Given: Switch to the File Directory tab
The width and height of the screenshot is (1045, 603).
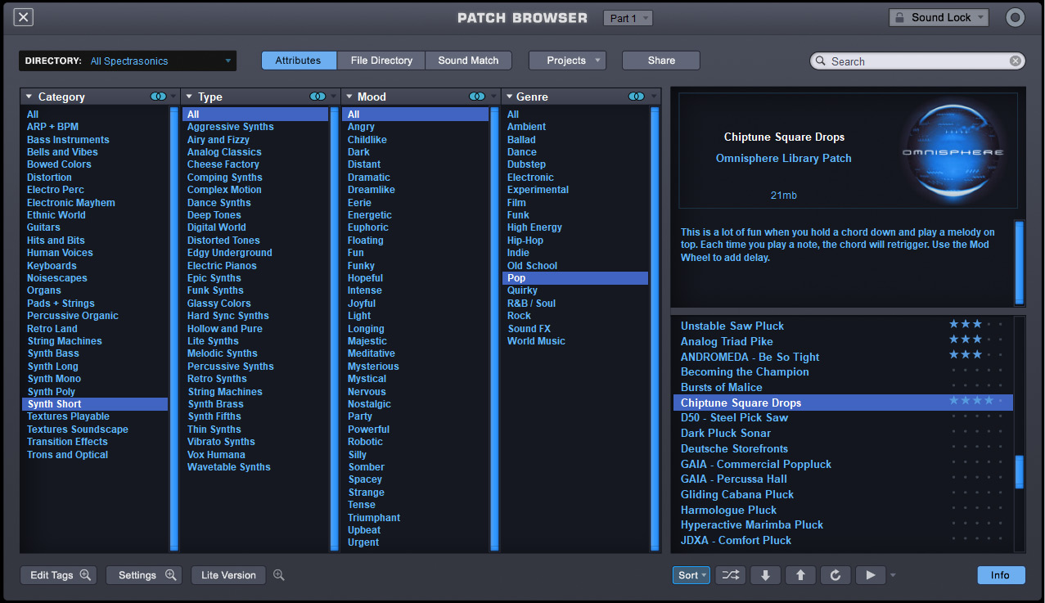Looking at the screenshot, I should coord(381,61).
